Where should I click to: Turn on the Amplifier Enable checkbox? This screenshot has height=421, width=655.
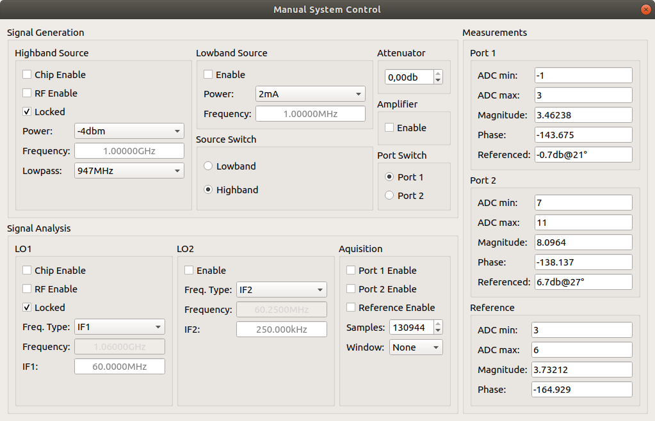[389, 128]
